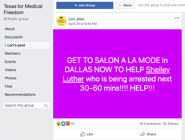Share the post using Share arrow
Image resolution: width=185 pixels, height=140 pixels.
pyautogui.click(x=148, y=134)
